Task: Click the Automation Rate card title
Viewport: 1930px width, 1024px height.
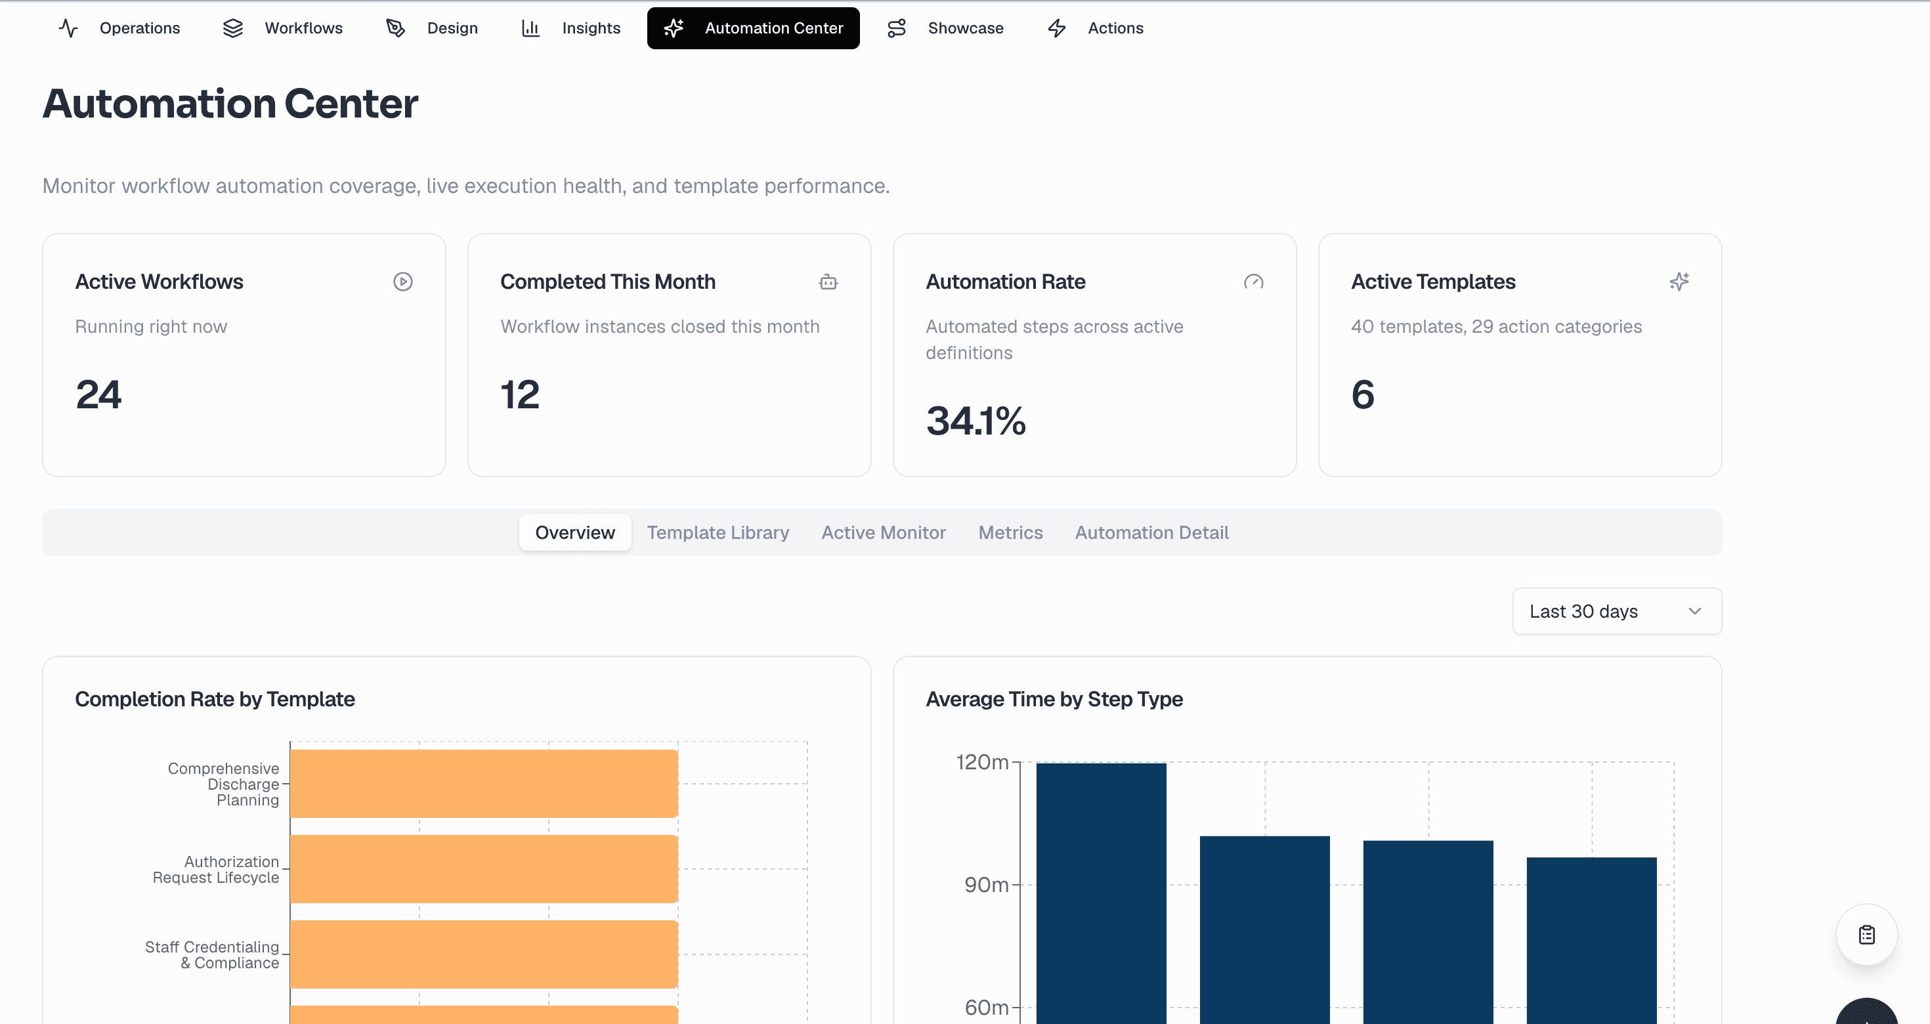Action: [1006, 282]
